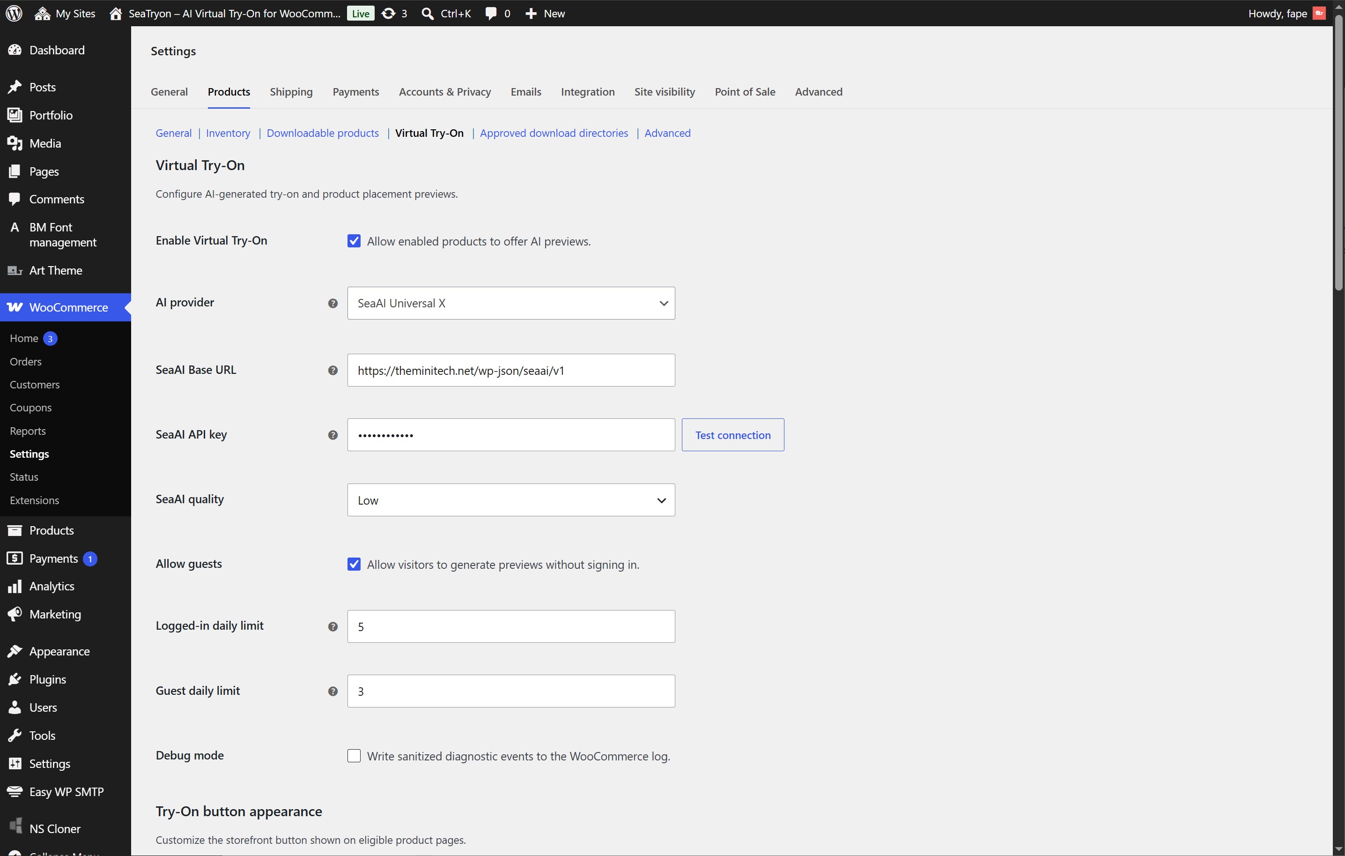Image resolution: width=1345 pixels, height=856 pixels.
Task: Click the Portfolio sidebar icon
Action: (x=15, y=115)
